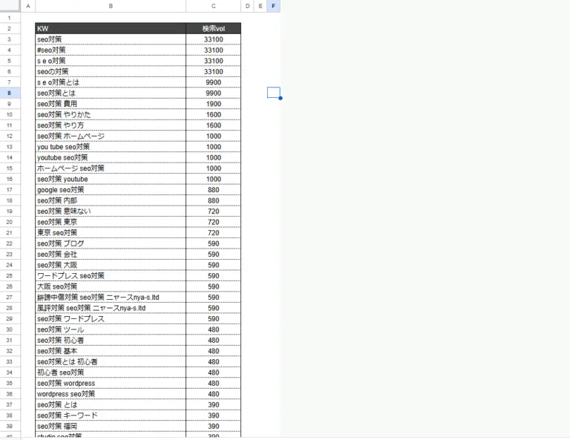Click the cell with seo対策 費用
The image size is (570, 440).
(111, 104)
